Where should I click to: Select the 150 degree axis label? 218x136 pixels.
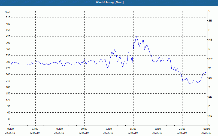[8, 94]
